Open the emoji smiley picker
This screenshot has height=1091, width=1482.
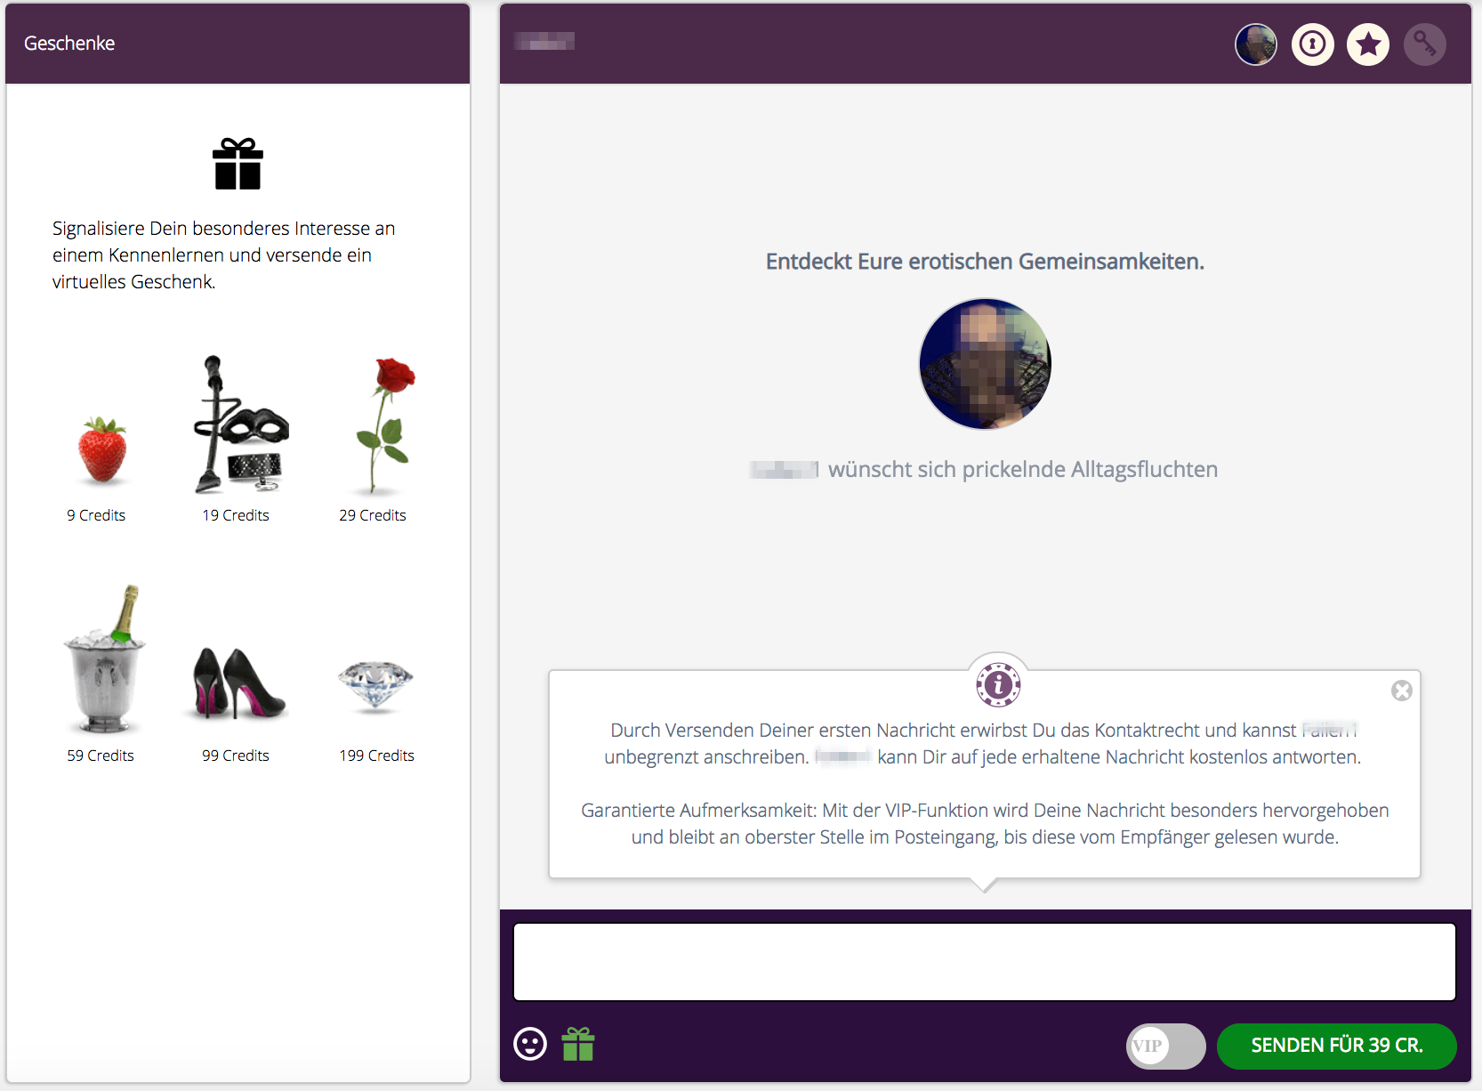pyautogui.click(x=530, y=1044)
